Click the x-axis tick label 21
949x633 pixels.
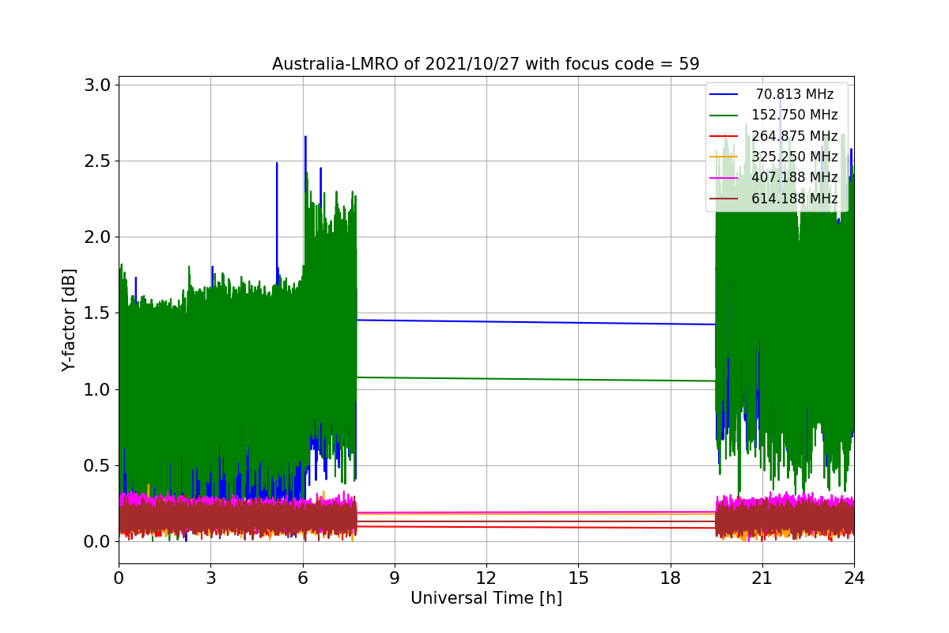click(762, 578)
